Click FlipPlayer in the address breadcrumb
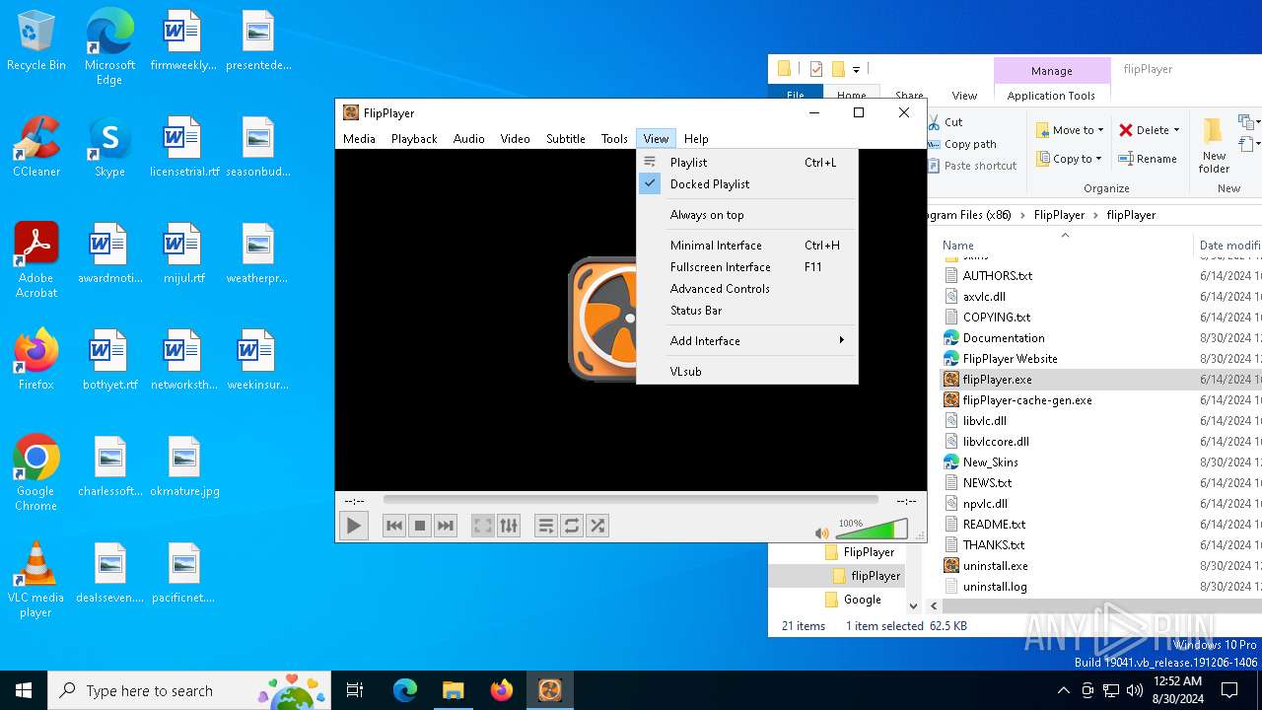This screenshot has width=1262, height=710. coord(1059,215)
